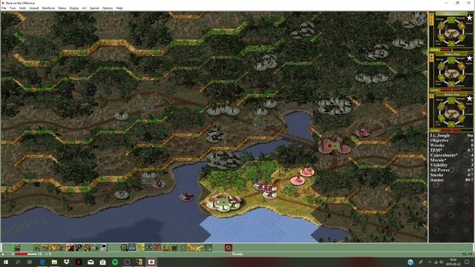This screenshot has width=475, height=267.
Task: Click the "Morale*" info row
Action: [451, 160]
